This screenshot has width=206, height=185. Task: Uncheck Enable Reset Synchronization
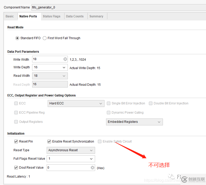coord(49,142)
